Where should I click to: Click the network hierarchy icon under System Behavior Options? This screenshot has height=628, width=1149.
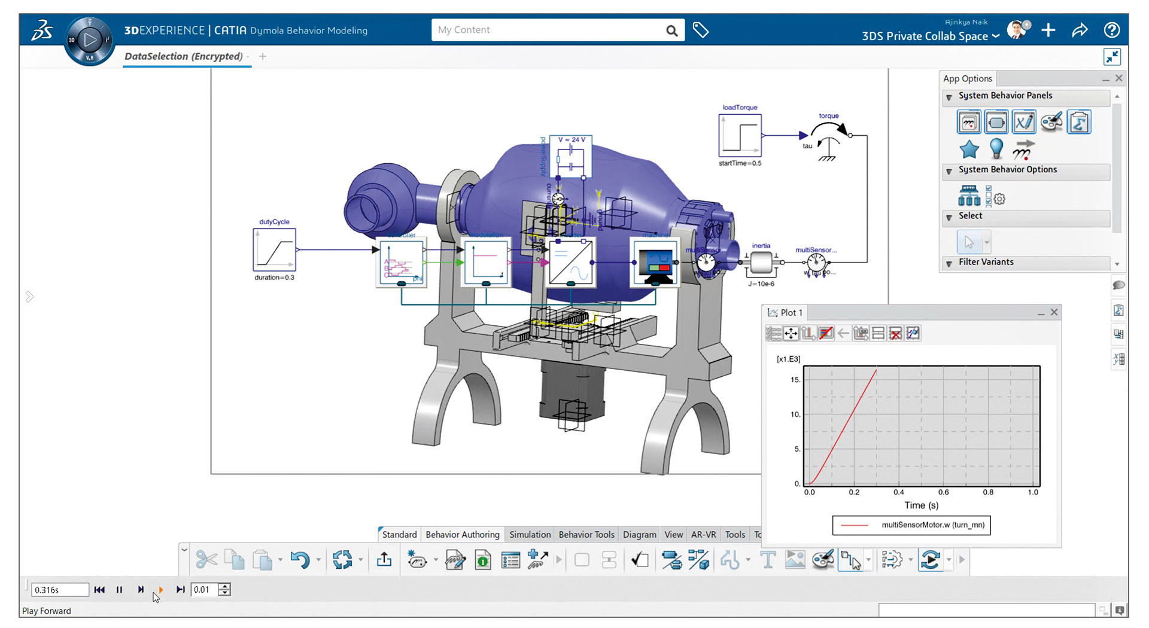point(969,196)
